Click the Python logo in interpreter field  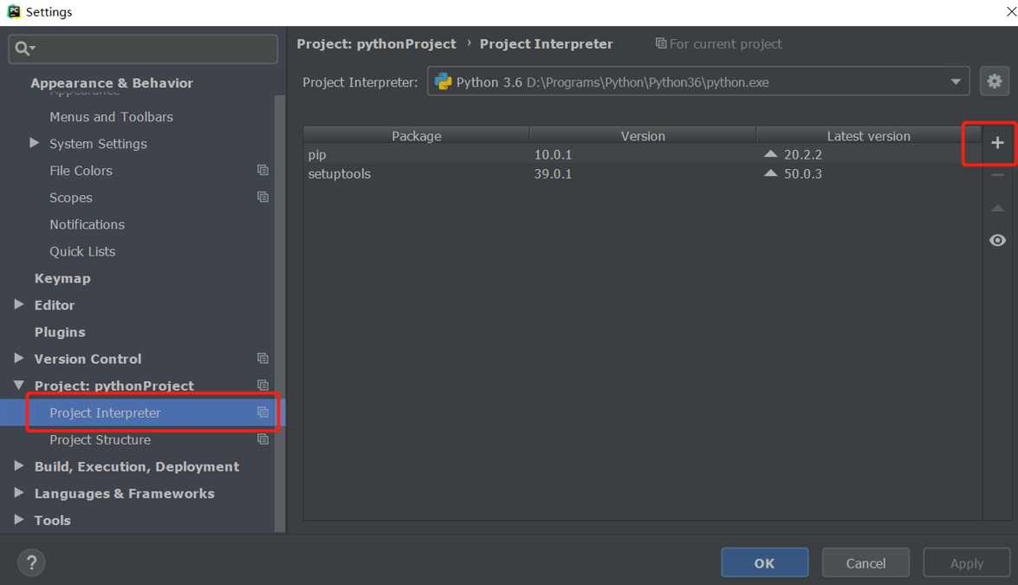click(x=443, y=81)
